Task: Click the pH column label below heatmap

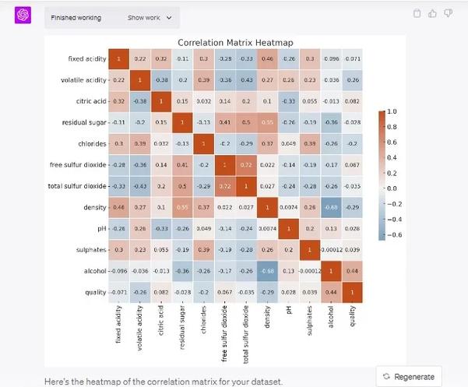Action: coord(289,310)
